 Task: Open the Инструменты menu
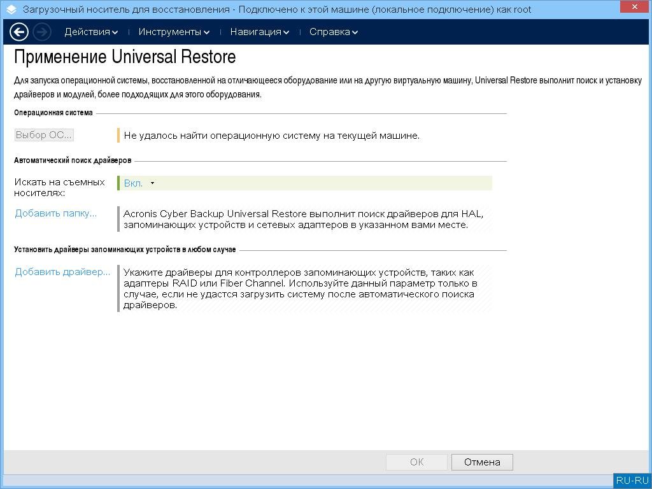[x=174, y=32]
